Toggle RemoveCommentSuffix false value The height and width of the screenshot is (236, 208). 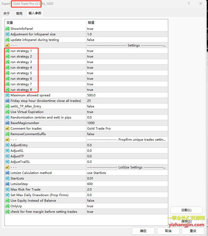click(127, 134)
